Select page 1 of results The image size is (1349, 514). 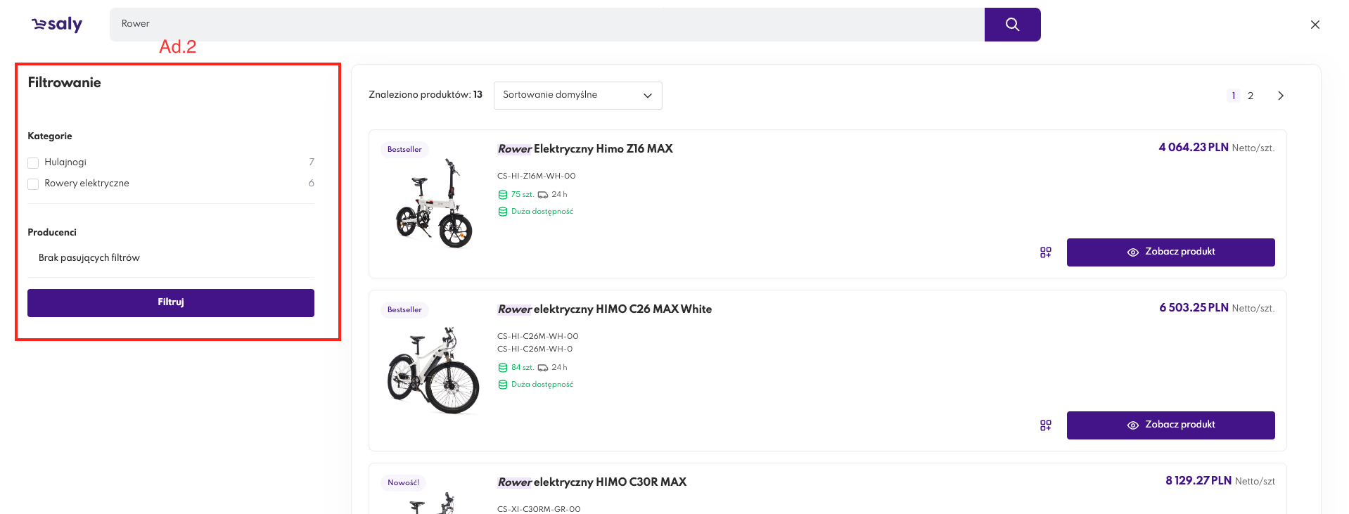tap(1233, 96)
